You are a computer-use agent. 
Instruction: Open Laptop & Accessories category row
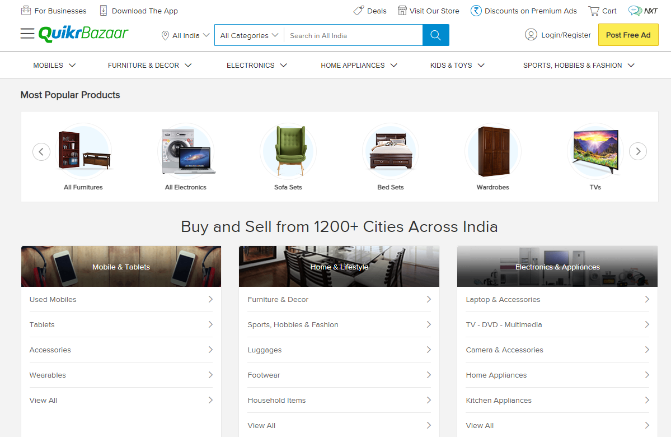[557, 300]
